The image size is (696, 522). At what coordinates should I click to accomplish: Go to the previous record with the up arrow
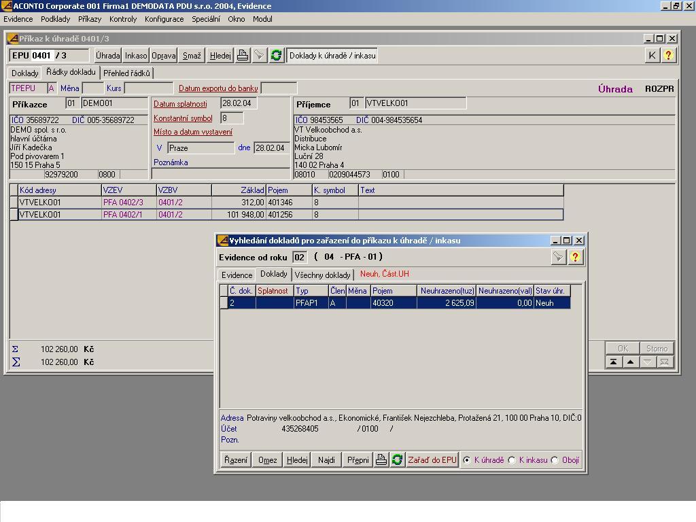(x=630, y=362)
